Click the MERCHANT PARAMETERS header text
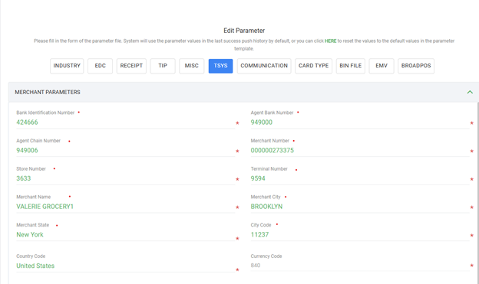This screenshot has width=479, height=284. [48, 92]
